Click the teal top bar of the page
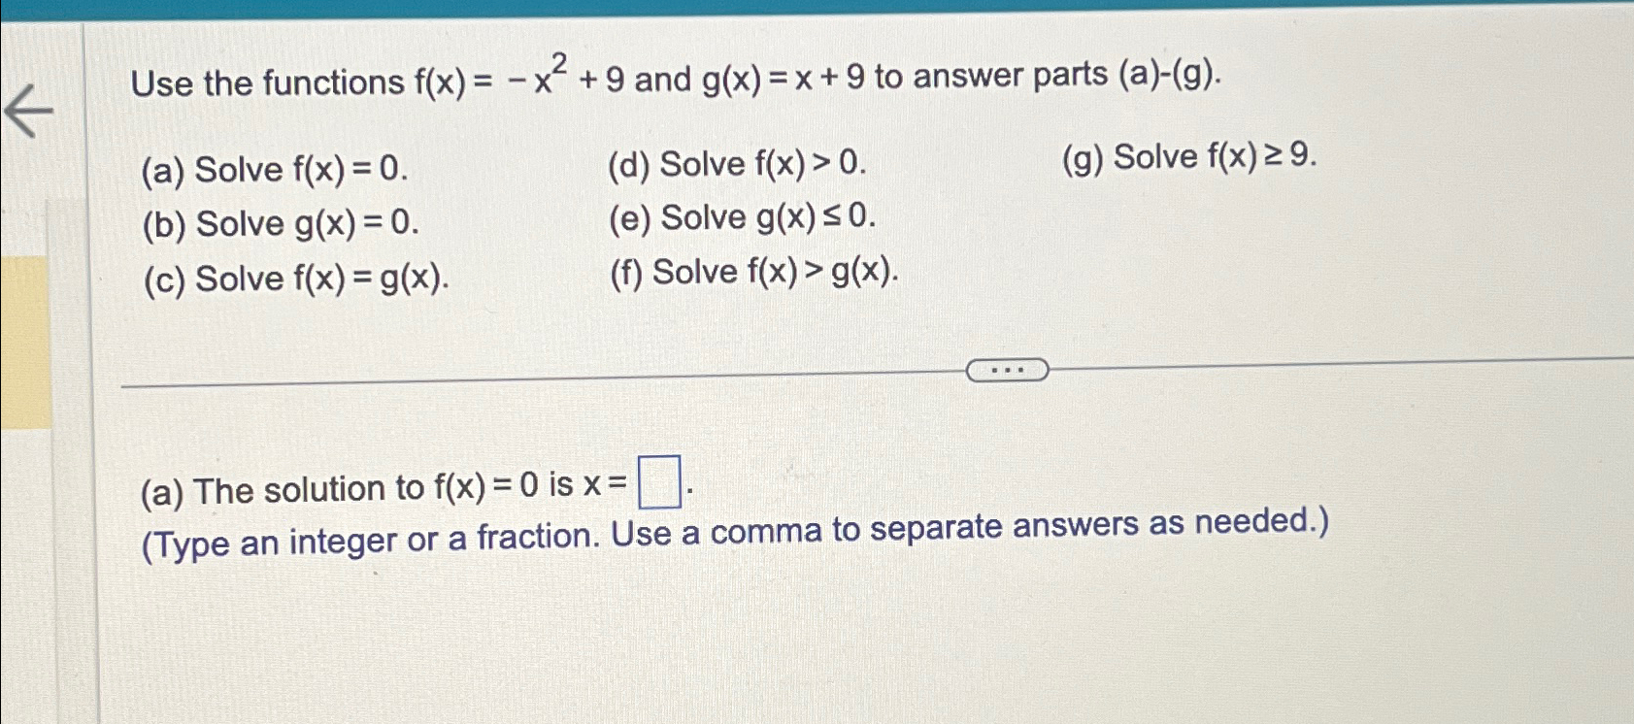This screenshot has height=724, width=1634. coord(816,8)
